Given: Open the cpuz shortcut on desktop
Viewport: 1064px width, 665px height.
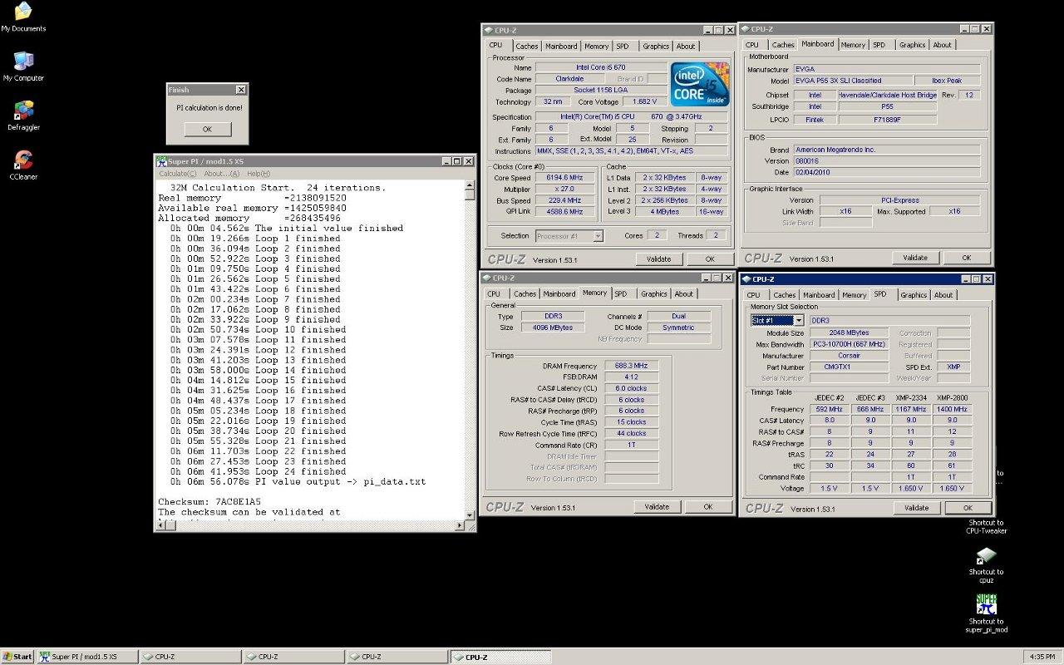Looking at the screenshot, I should tap(986, 564).
